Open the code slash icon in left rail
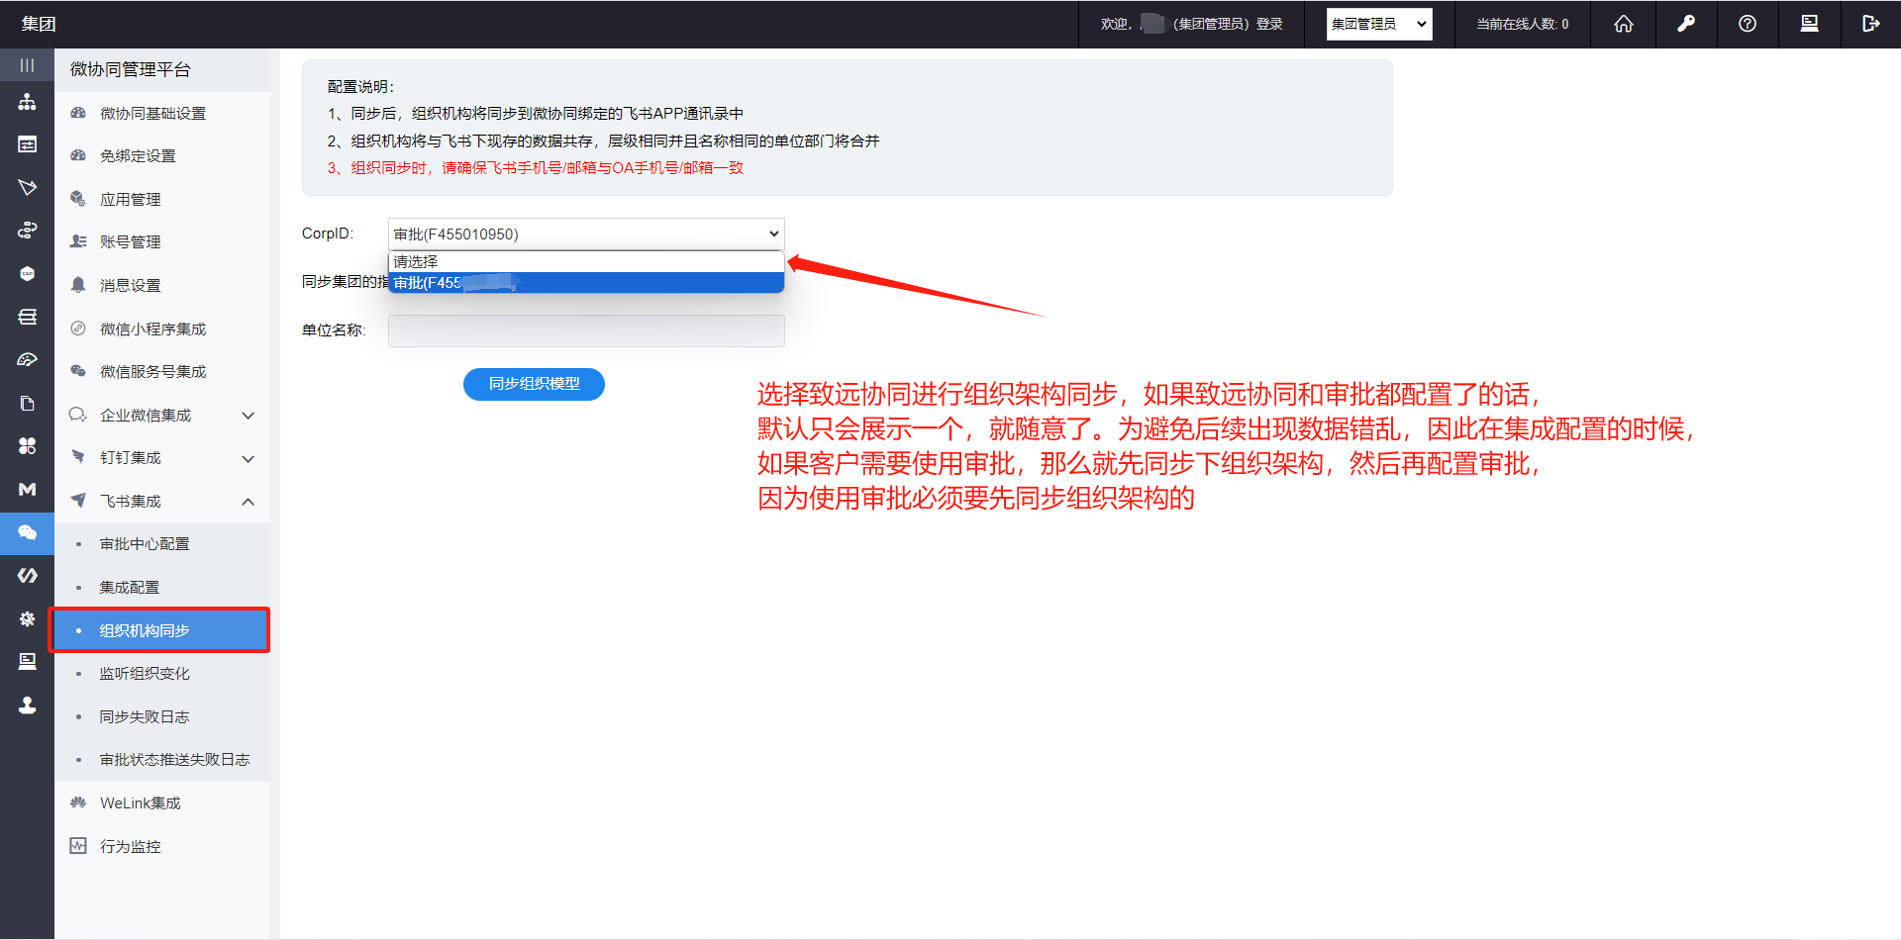Image resolution: width=1901 pixels, height=940 pixels. 27,575
